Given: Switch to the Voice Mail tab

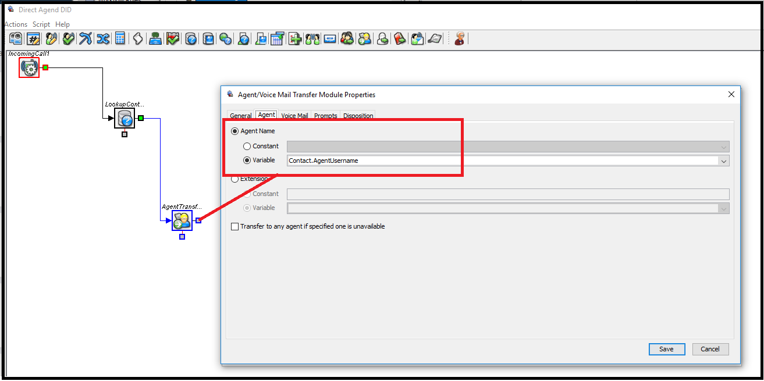Looking at the screenshot, I should 294,116.
